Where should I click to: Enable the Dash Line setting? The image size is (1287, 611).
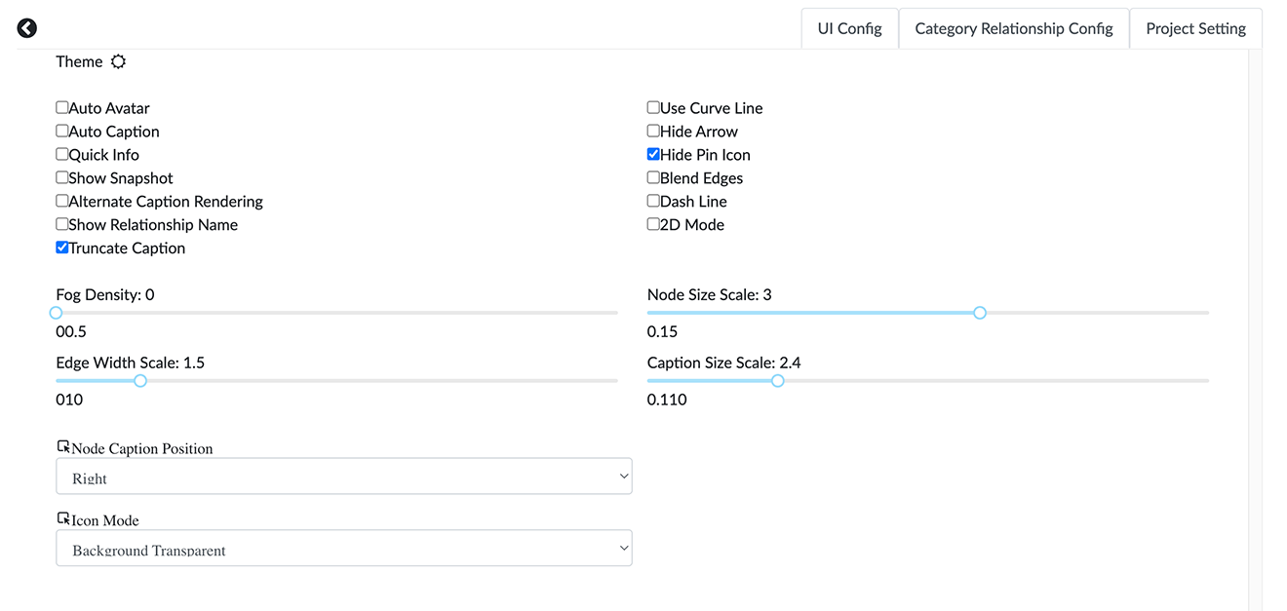click(652, 200)
